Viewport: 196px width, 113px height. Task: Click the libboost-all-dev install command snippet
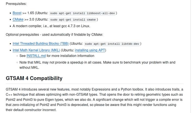pos(83,13)
